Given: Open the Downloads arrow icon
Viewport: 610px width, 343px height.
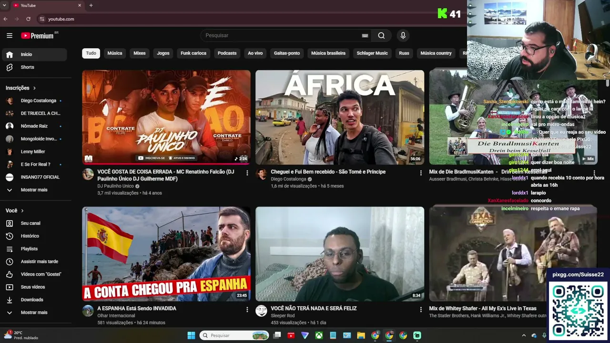Looking at the screenshot, I should (x=10, y=300).
